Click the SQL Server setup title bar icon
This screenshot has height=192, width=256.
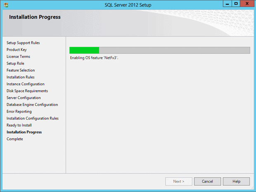[x=6, y=5]
